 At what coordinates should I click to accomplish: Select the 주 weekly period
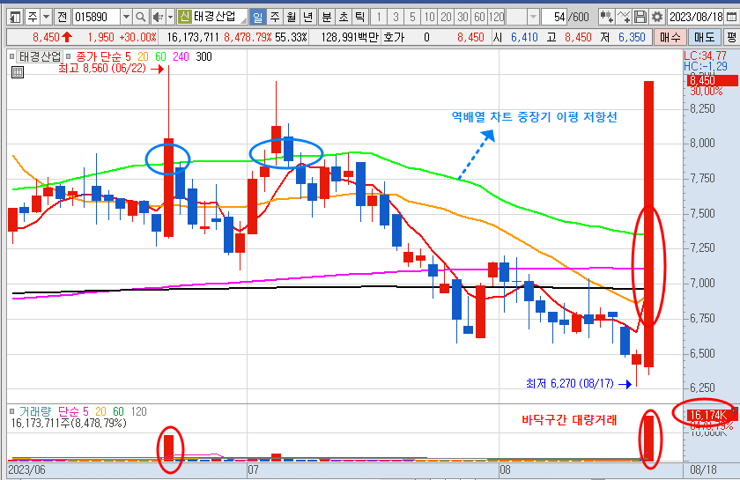pos(275,18)
